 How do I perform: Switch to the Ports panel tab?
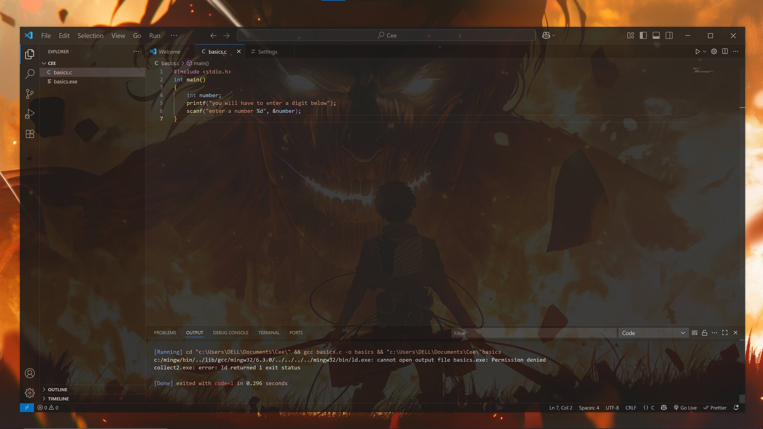[x=296, y=333]
